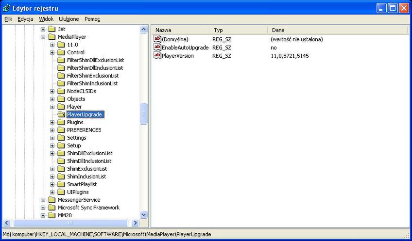Click the Objects folder icon
This screenshot has height=241, width=412.
61,99
